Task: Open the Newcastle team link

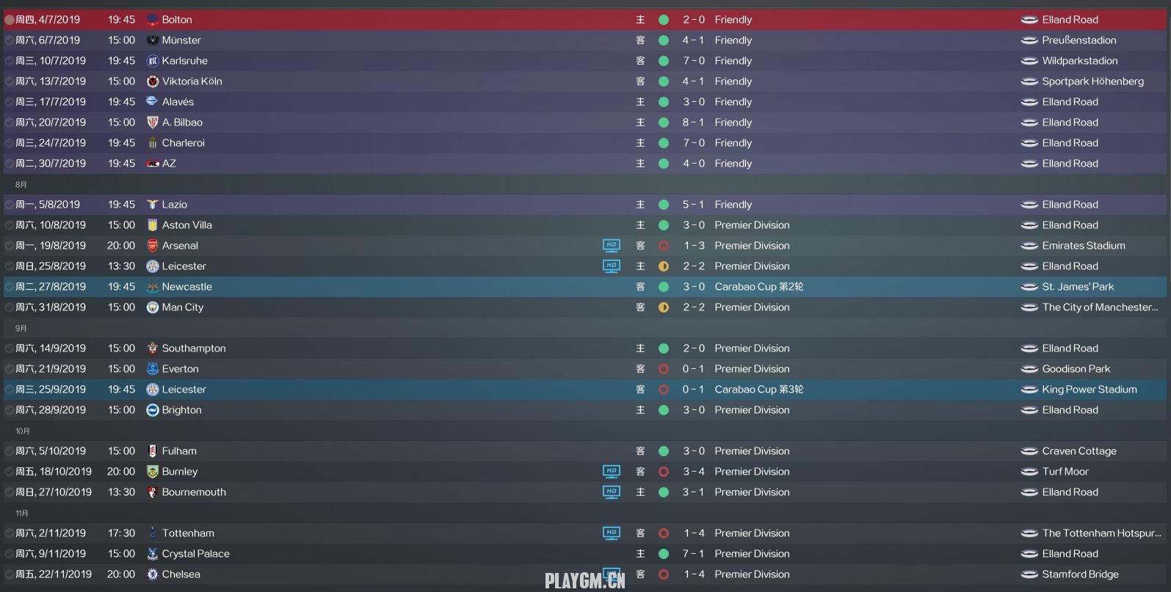Action: 187,287
